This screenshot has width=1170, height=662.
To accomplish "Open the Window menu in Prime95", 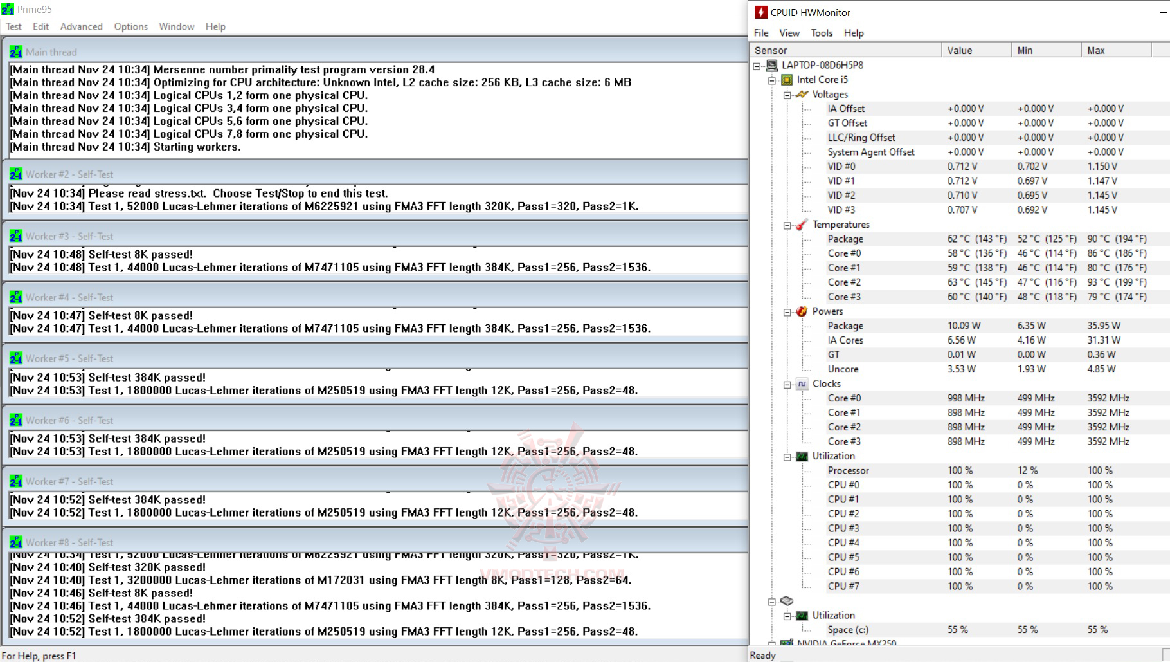I will pos(177,26).
